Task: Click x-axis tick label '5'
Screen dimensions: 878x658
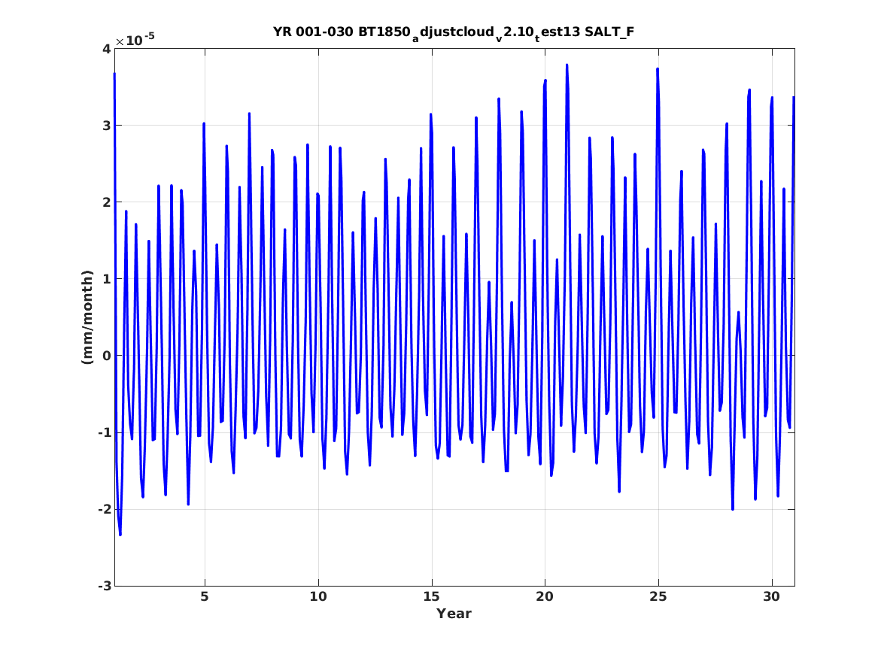Action: [205, 596]
